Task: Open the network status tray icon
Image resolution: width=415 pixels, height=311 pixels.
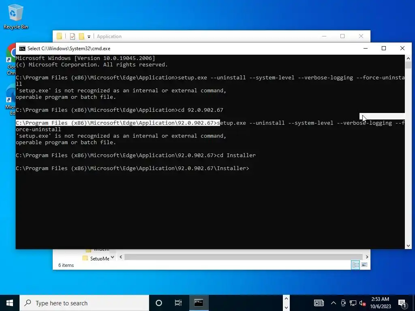Action: point(353,303)
